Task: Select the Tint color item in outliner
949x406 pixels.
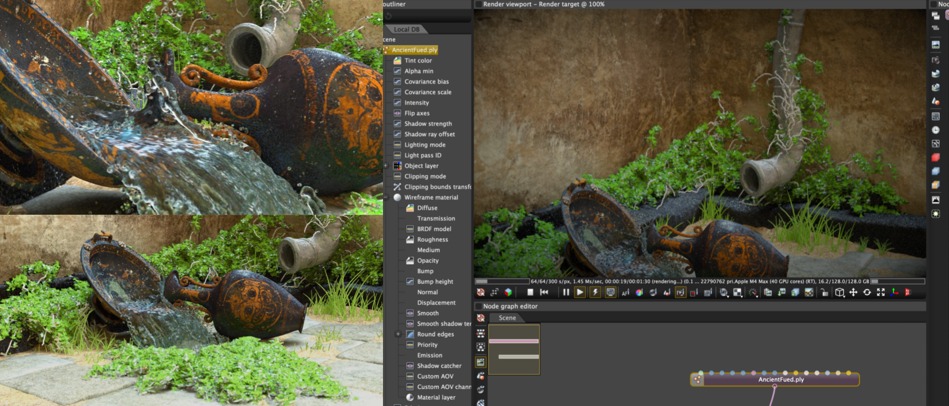Action: pyautogui.click(x=418, y=60)
